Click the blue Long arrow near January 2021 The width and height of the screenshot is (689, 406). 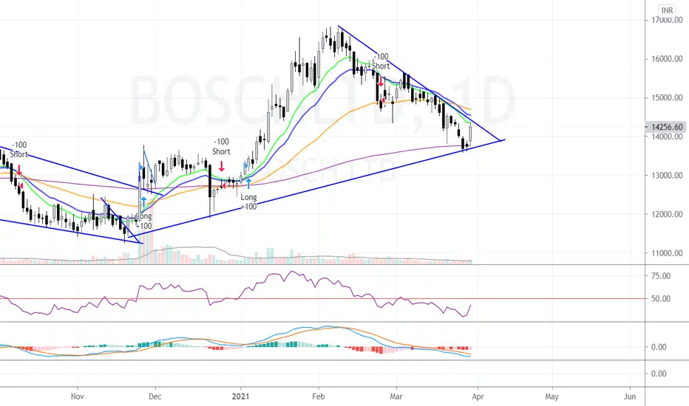(248, 184)
